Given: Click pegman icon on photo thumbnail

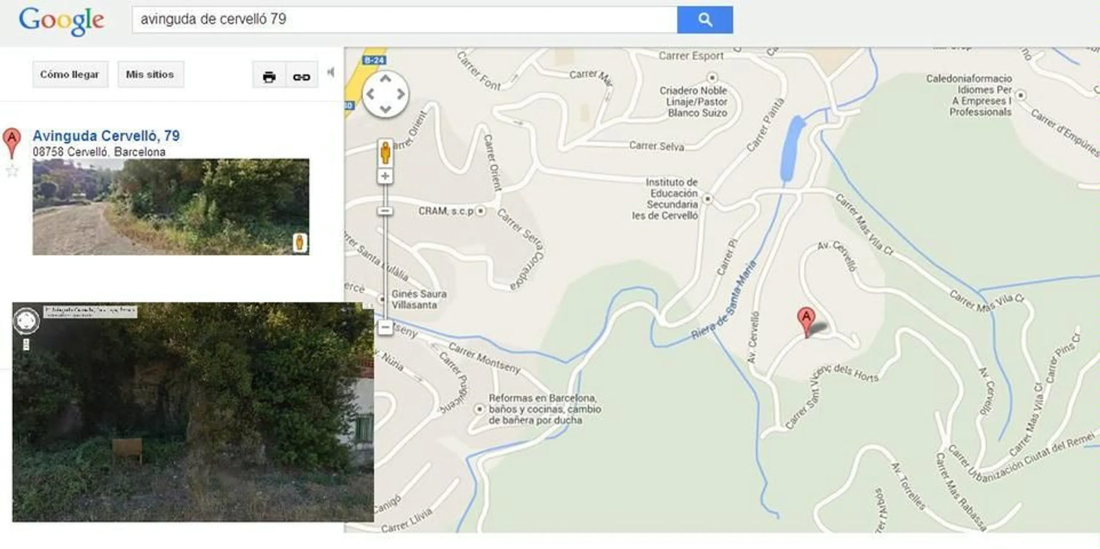Looking at the screenshot, I should pos(300,243).
